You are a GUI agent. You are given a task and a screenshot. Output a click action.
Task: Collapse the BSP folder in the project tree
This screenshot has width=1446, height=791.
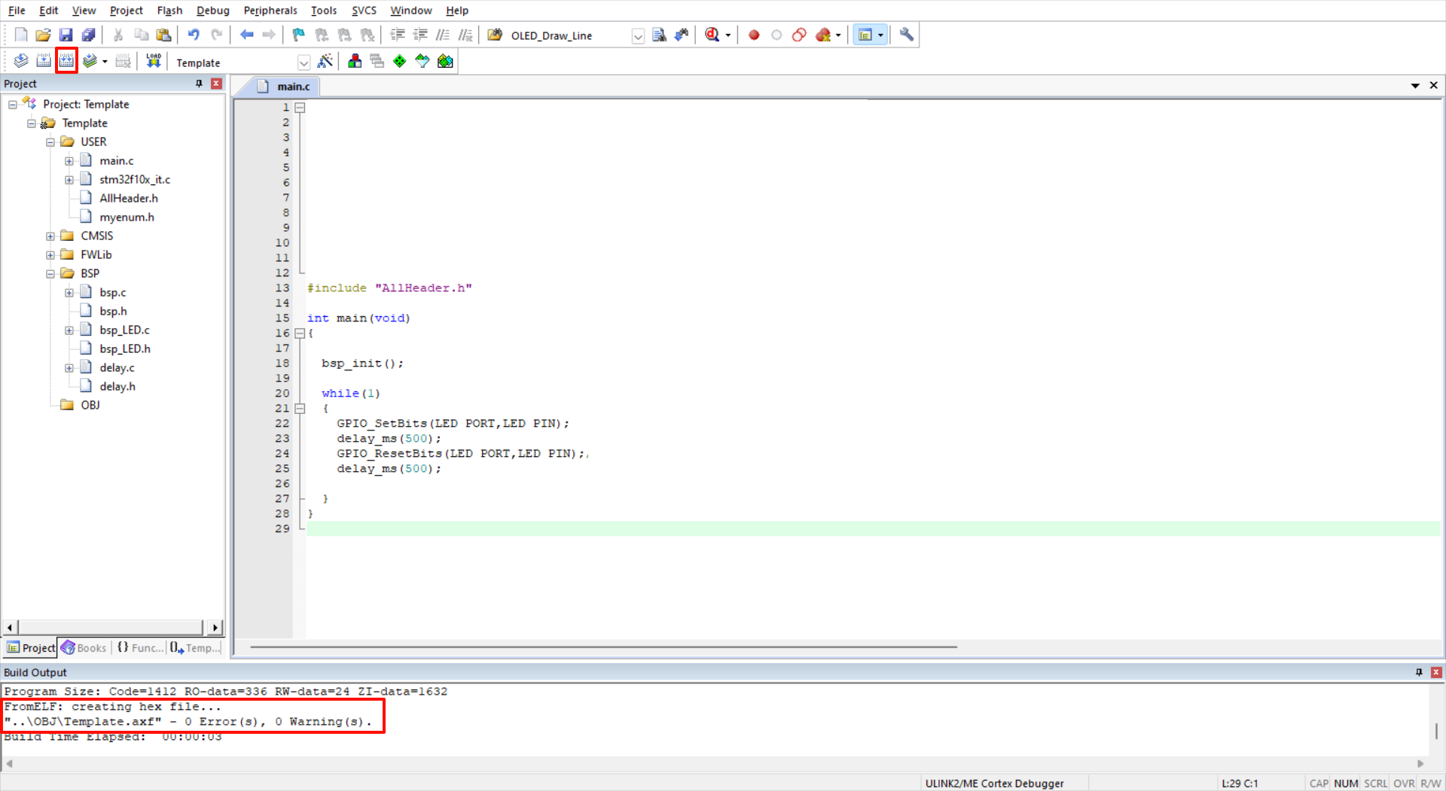(x=50, y=274)
